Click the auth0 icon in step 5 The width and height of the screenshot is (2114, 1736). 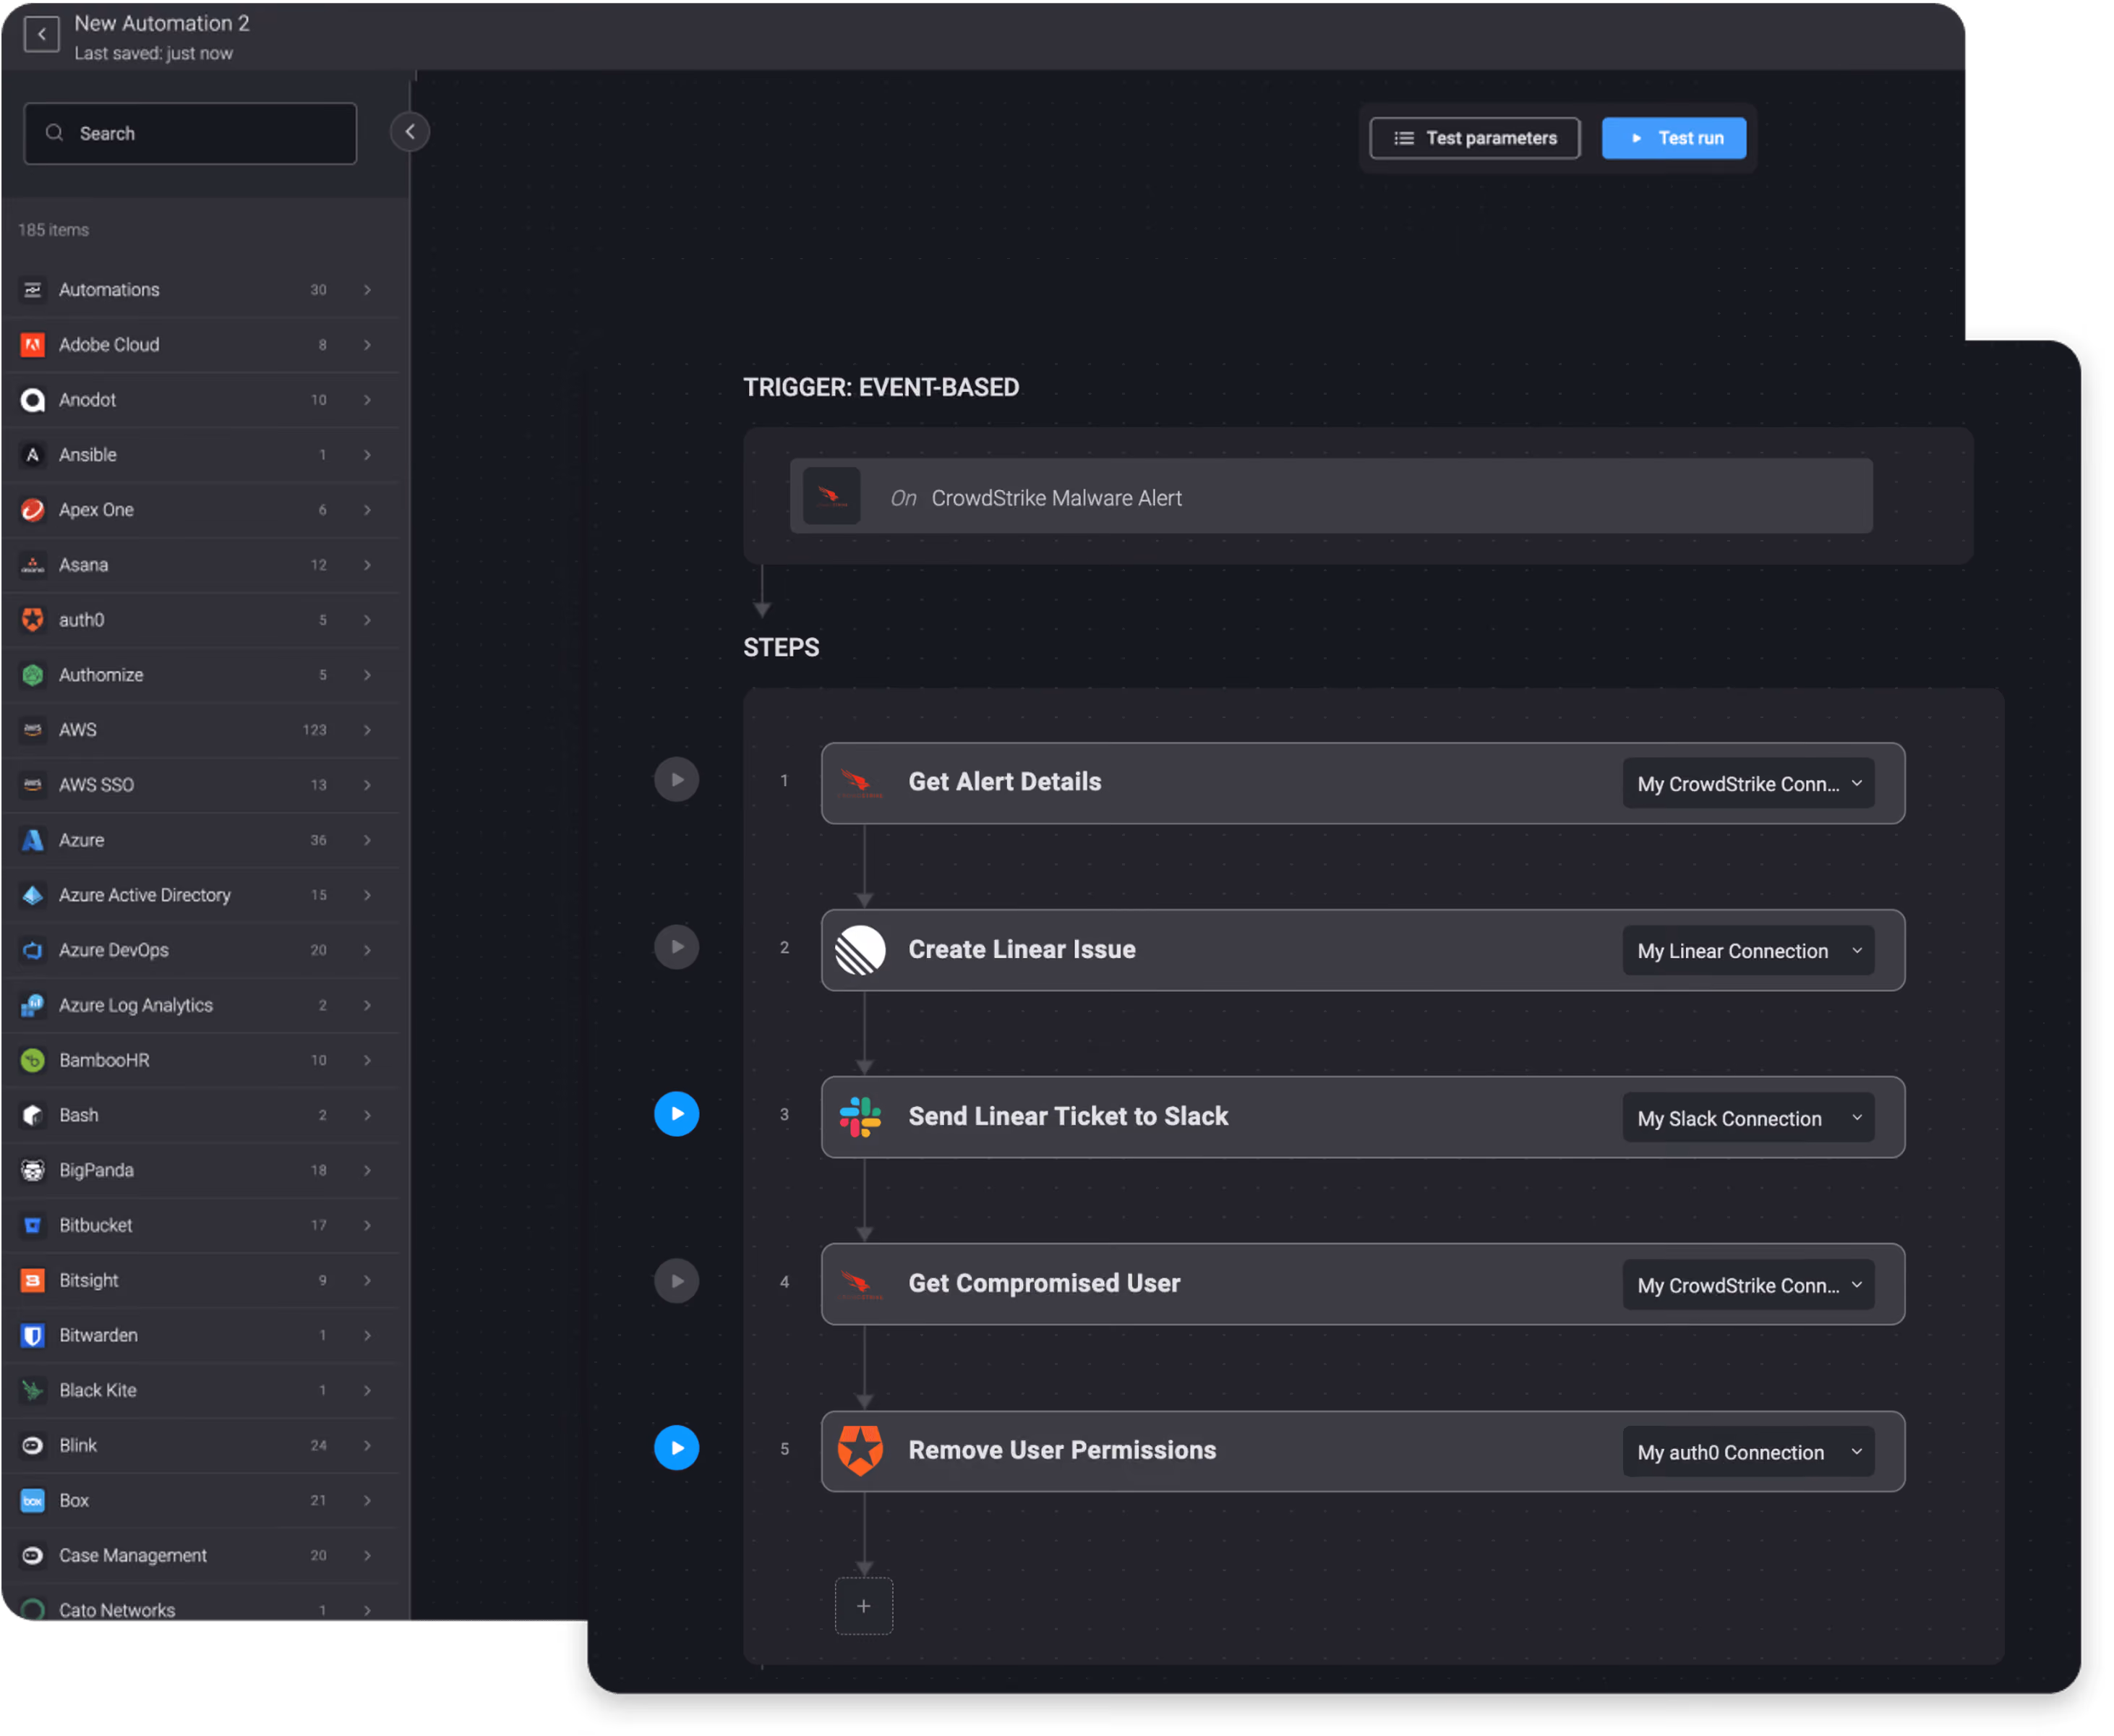[860, 1451]
